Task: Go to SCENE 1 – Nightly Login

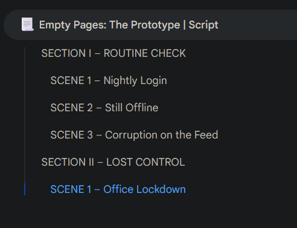Action: click(109, 80)
